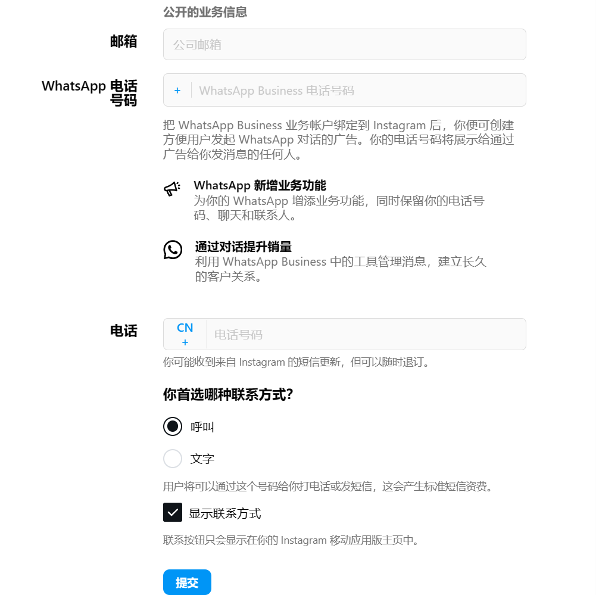Focus the 公司邮箱 email input field
Image resolution: width=596 pixels, height=595 pixels.
pos(344,45)
